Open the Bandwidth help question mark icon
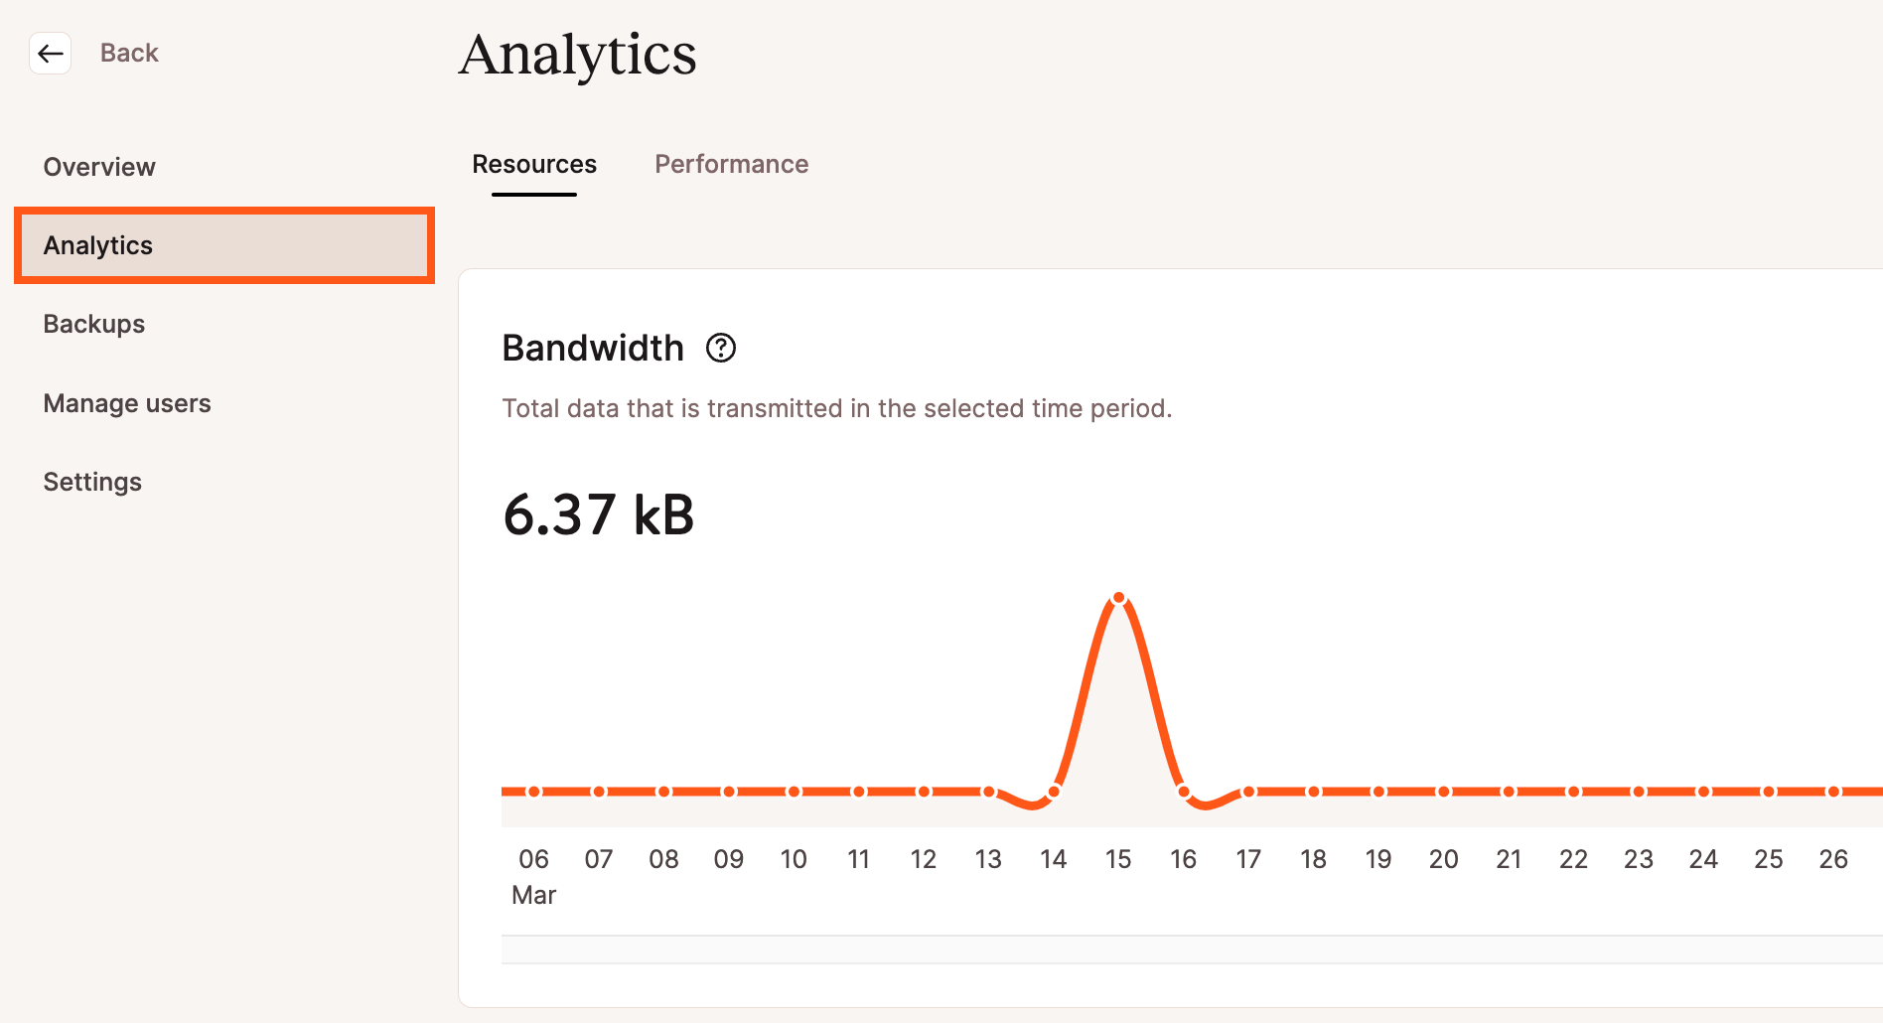The width and height of the screenshot is (1883, 1023). pyautogui.click(x=721, y=349)
